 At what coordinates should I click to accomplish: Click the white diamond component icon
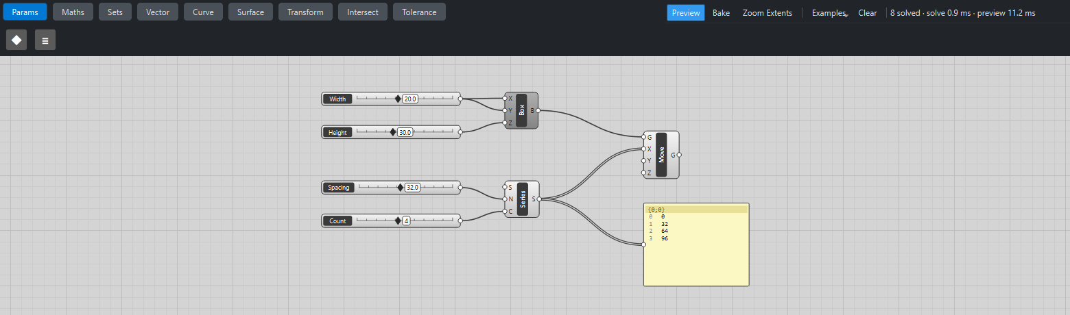point(16,40)
